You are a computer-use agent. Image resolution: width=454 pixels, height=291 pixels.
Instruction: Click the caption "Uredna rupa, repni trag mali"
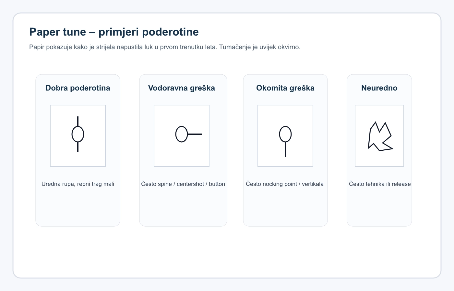(78, 184)
